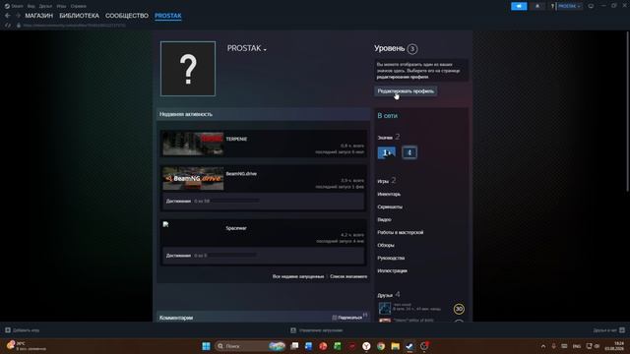Click the page URL address field

(75, 26)
